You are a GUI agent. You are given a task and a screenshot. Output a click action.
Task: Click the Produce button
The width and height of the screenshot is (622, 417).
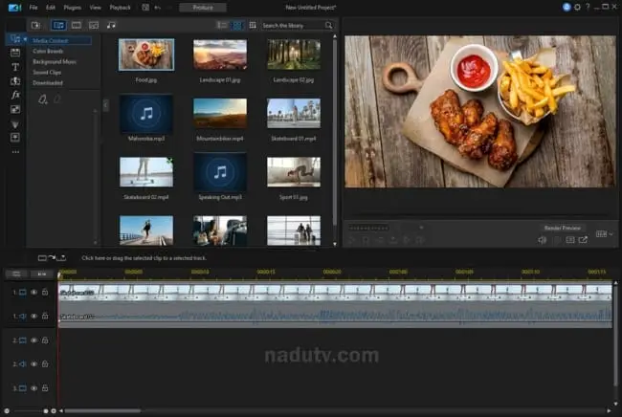pyautogui.click(x=203, y=8)
